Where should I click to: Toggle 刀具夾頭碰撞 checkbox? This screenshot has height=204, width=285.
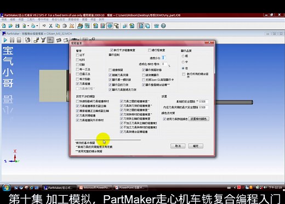(x=77, y=115)
